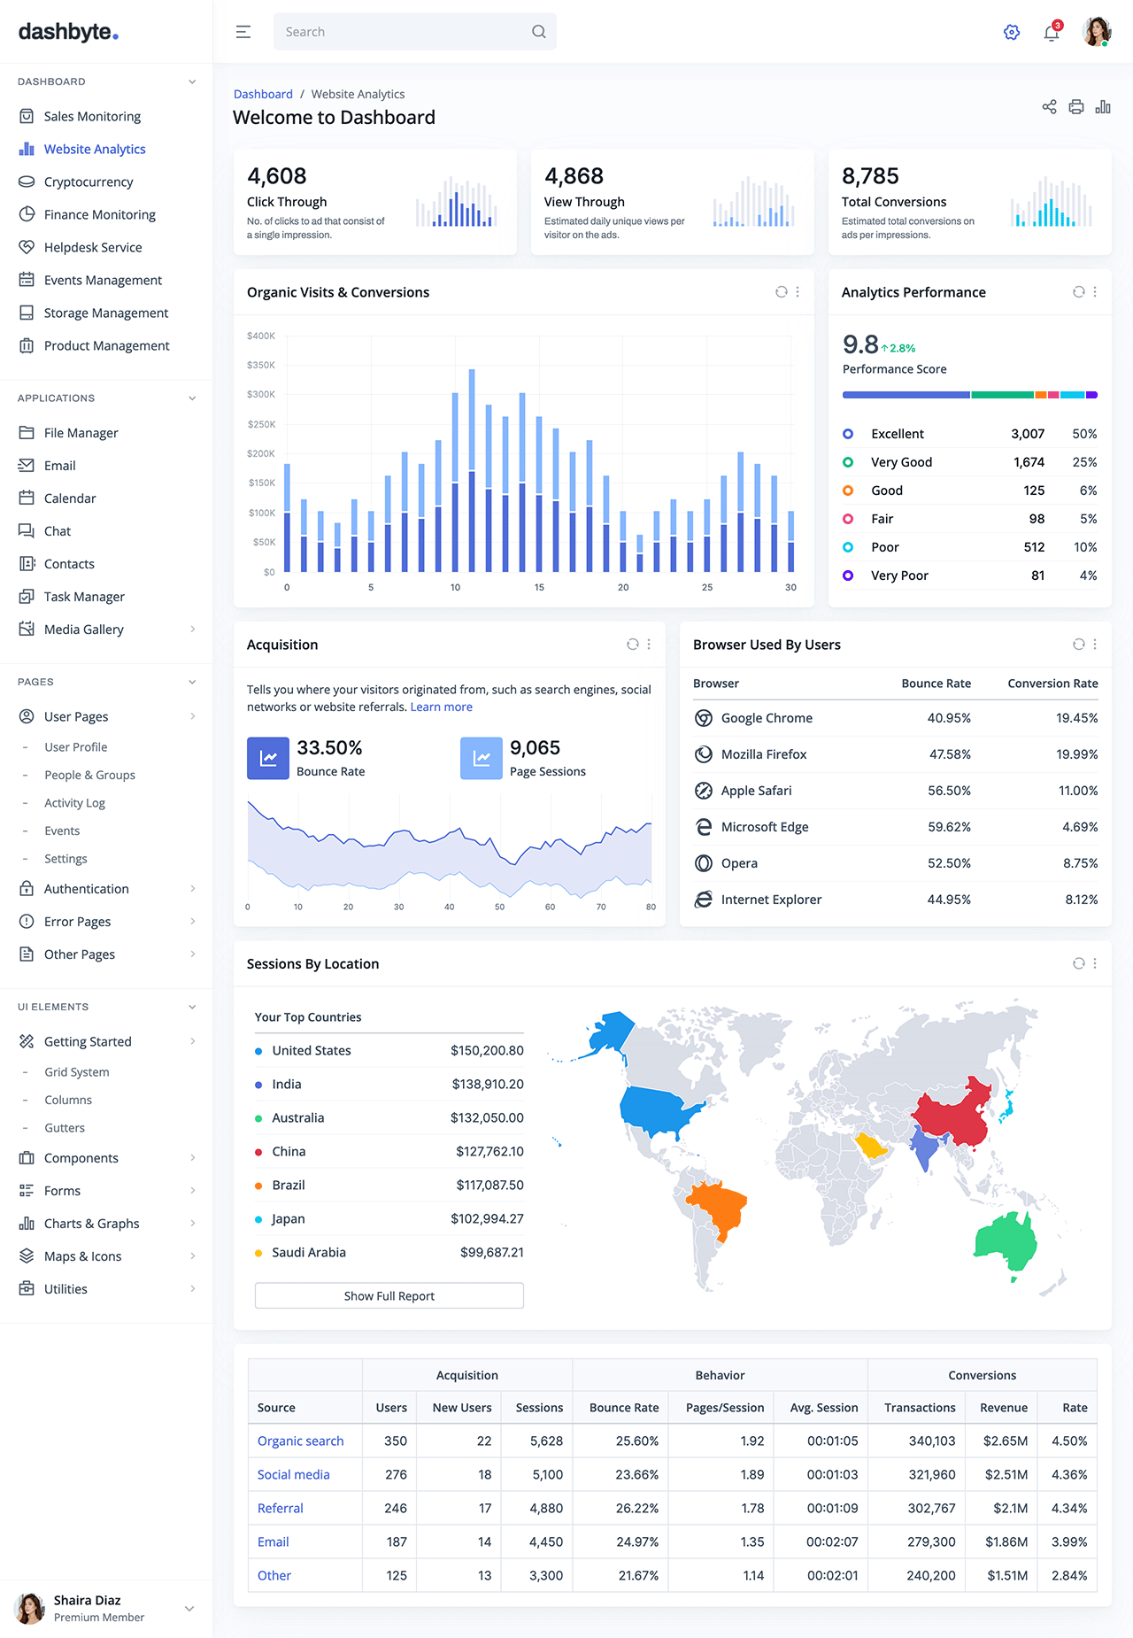Refresh the Browser Used By Users card
The image size is (1133, 1638).
(1078, 645)
